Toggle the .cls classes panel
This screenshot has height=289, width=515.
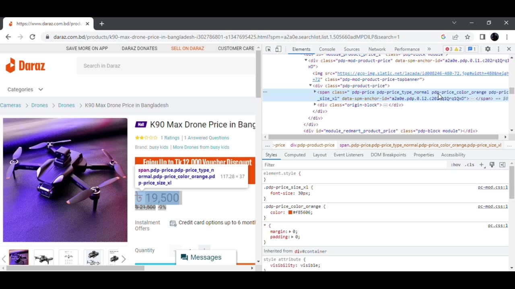(469, 165)
